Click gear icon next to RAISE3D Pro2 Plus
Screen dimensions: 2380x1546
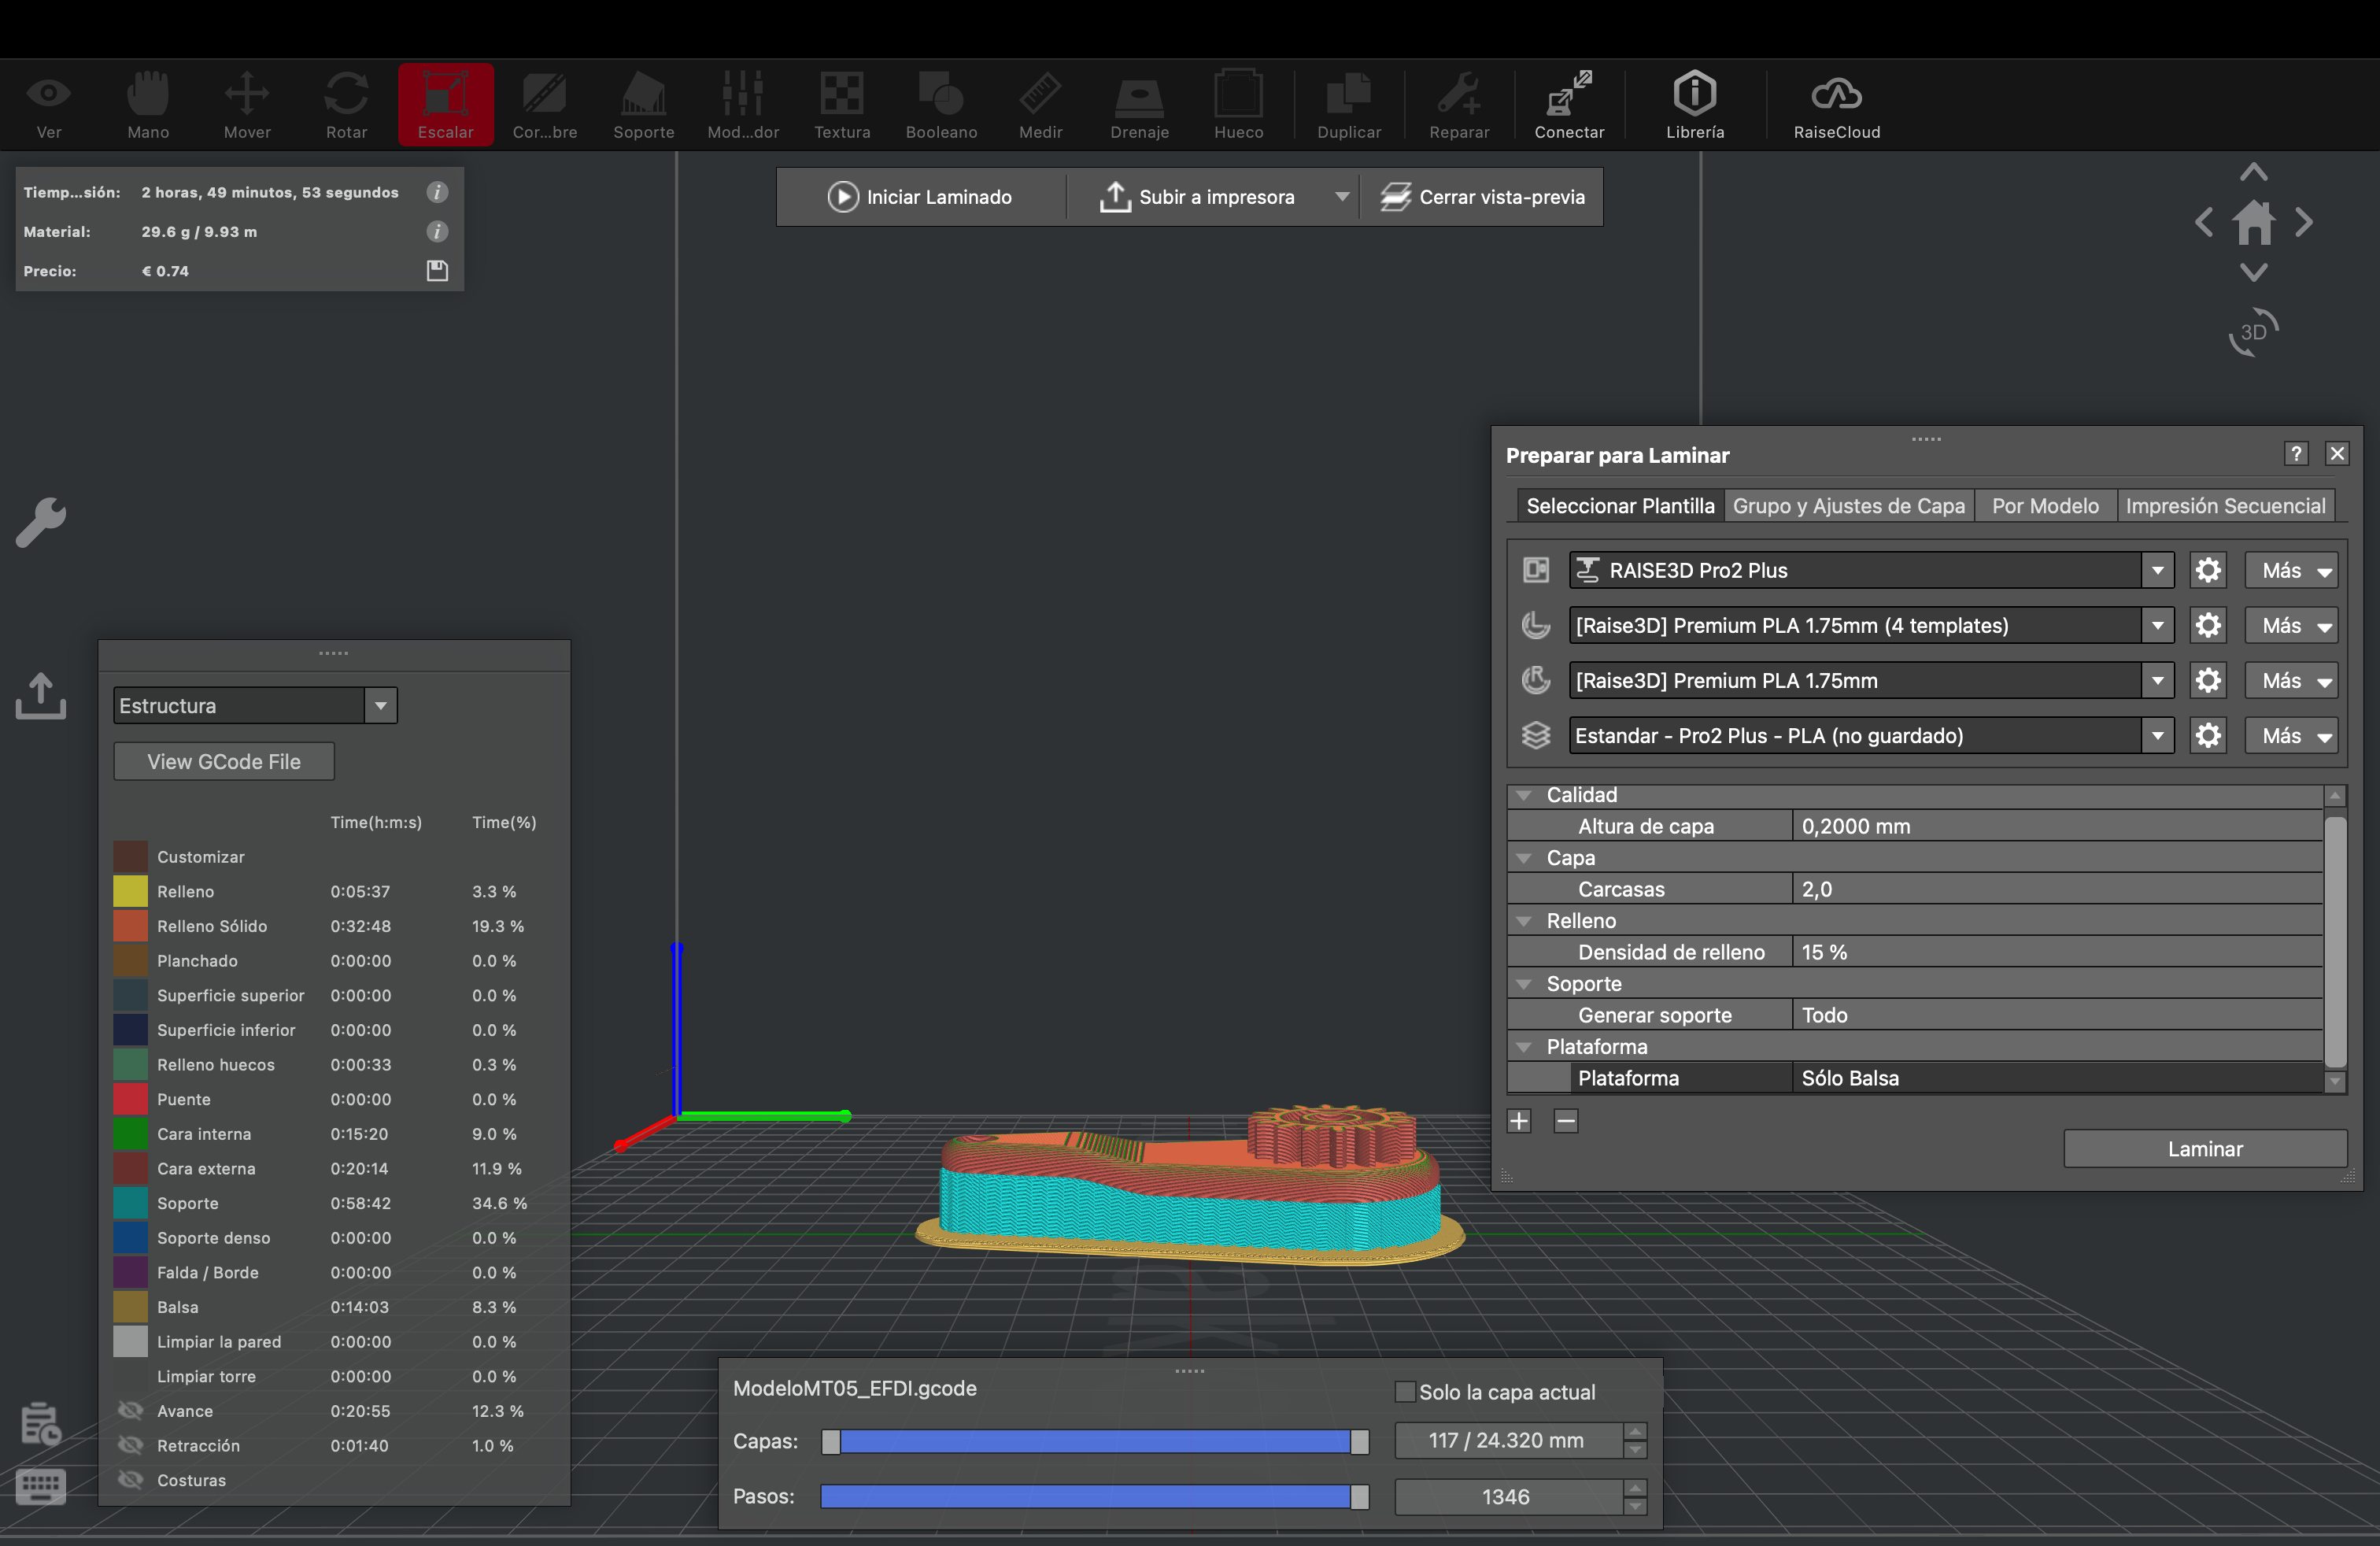coord(2207,570)
